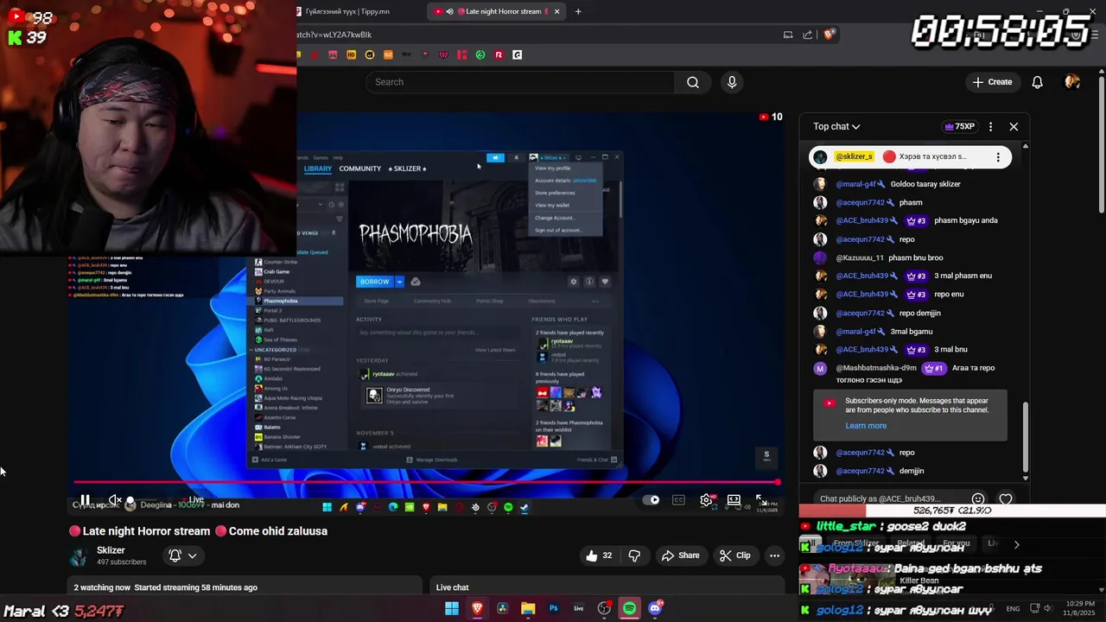The image size is (1106, 622).
Task: Open Learn more about subscribers-only mode
Action: [x=866, y=426]
